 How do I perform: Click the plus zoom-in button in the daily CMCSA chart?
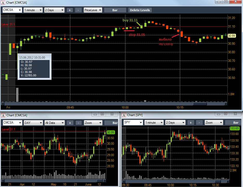coord(70,123)
